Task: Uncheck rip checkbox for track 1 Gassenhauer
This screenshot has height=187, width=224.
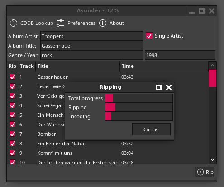Action: point(12,77)
